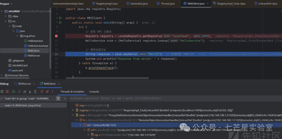The image size is (282, 139).
Task: Collapse the ref UnicastRef@1323 field
Action: (81, 125)
